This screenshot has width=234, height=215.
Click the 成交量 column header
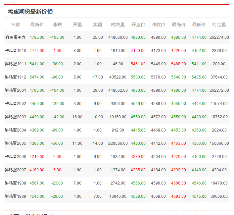tap(118, 25)
